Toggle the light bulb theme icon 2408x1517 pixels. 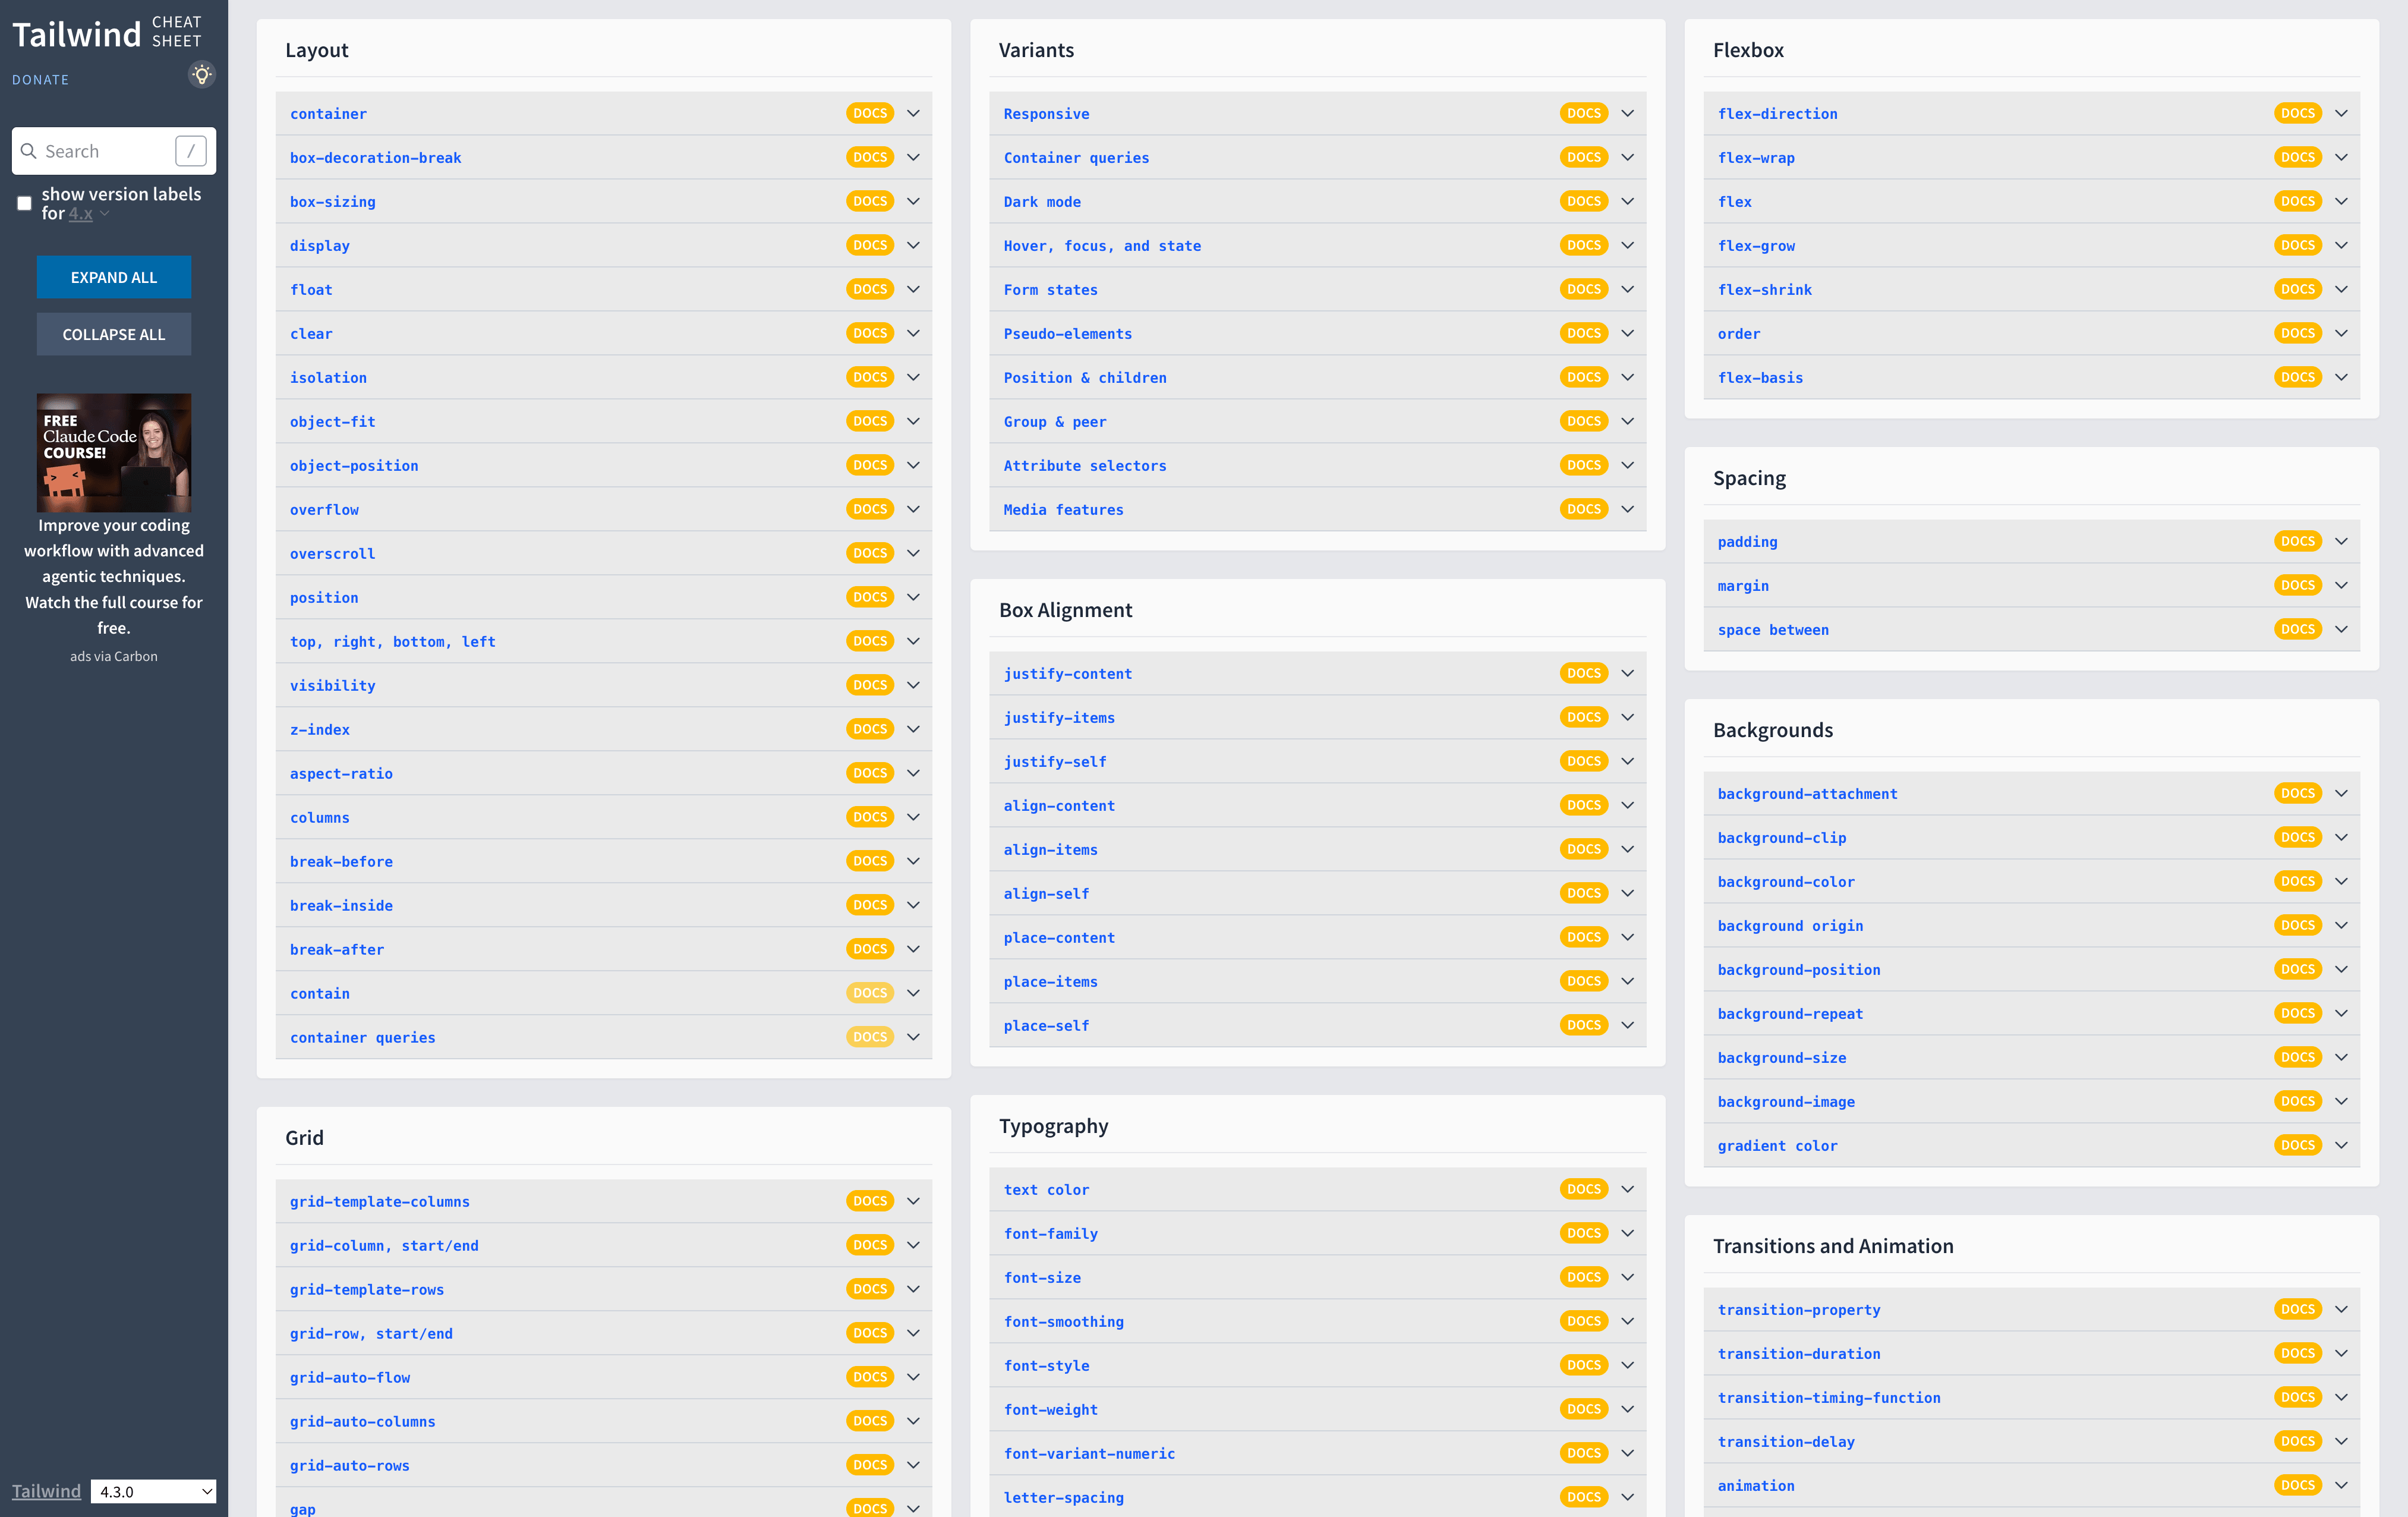(202, 75)
